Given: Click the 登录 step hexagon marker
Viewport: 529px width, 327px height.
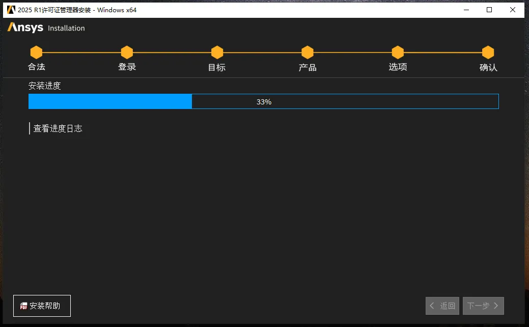Looking at the screenshot, I should (127, 52).
